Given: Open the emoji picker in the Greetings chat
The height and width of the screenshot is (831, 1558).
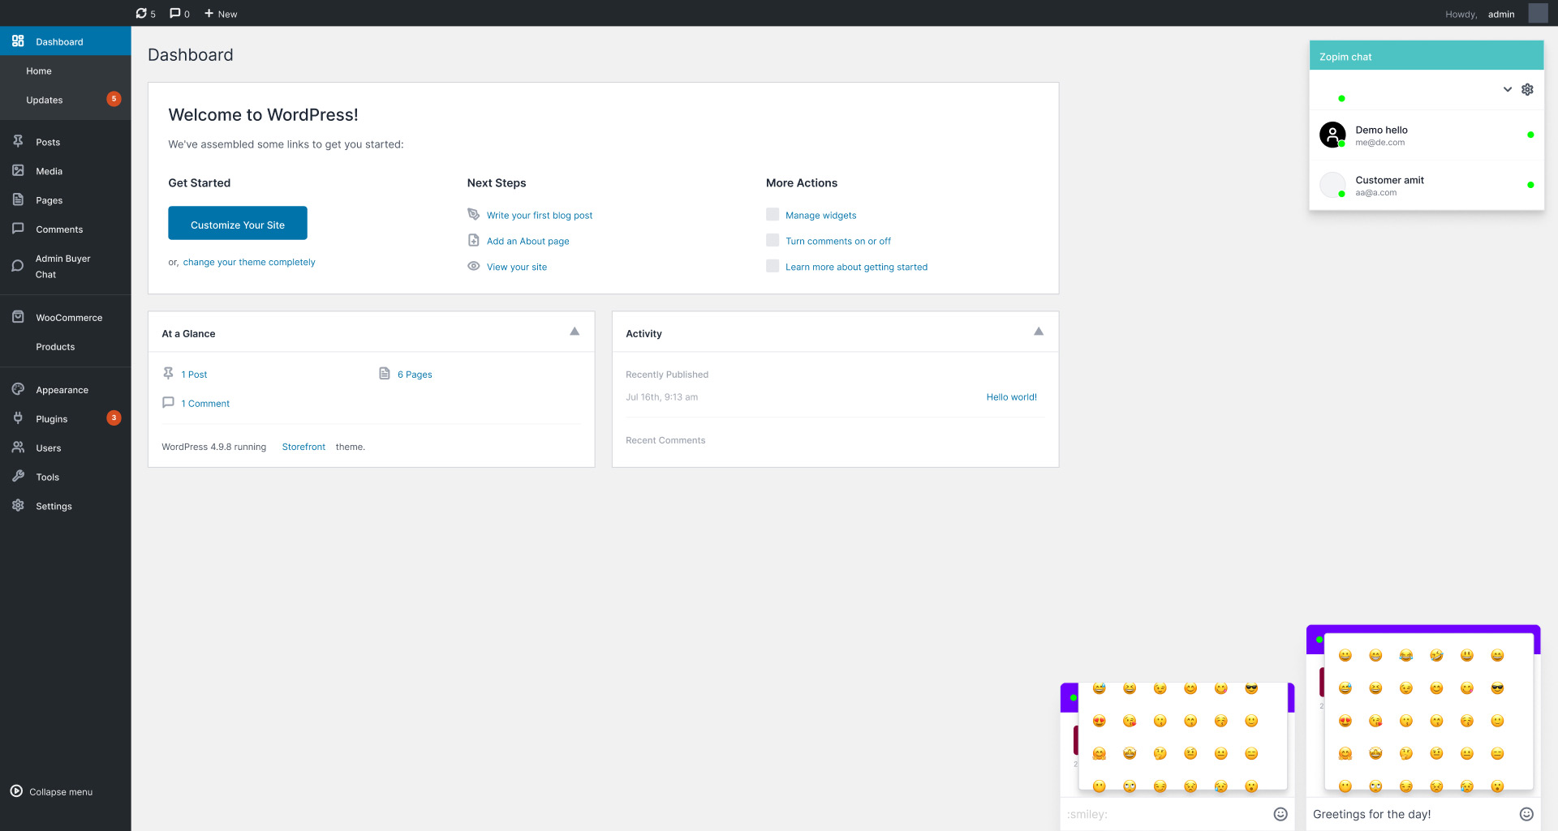Looking at the screenshot, I should pyautogui.click(x=1529, y=814).
